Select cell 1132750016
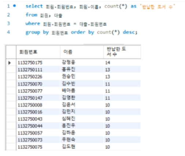Viewport: 185px width, 156px height. (x=38, y=112)
